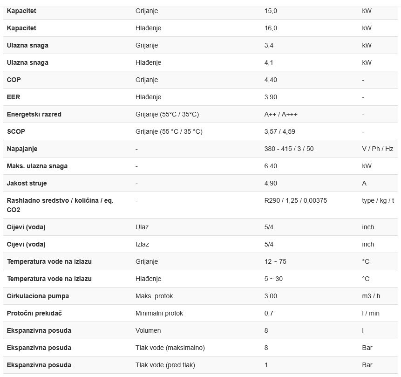
Task: Click the Maks. ulazna snaga label
Action: 37,166
